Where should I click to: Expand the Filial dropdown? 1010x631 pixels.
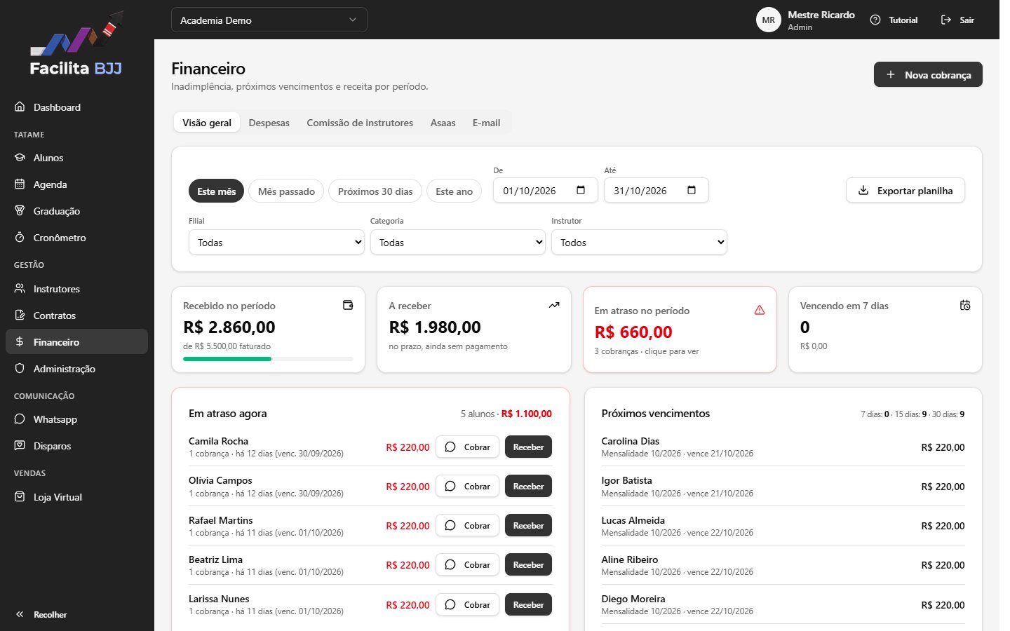(276, 243)
